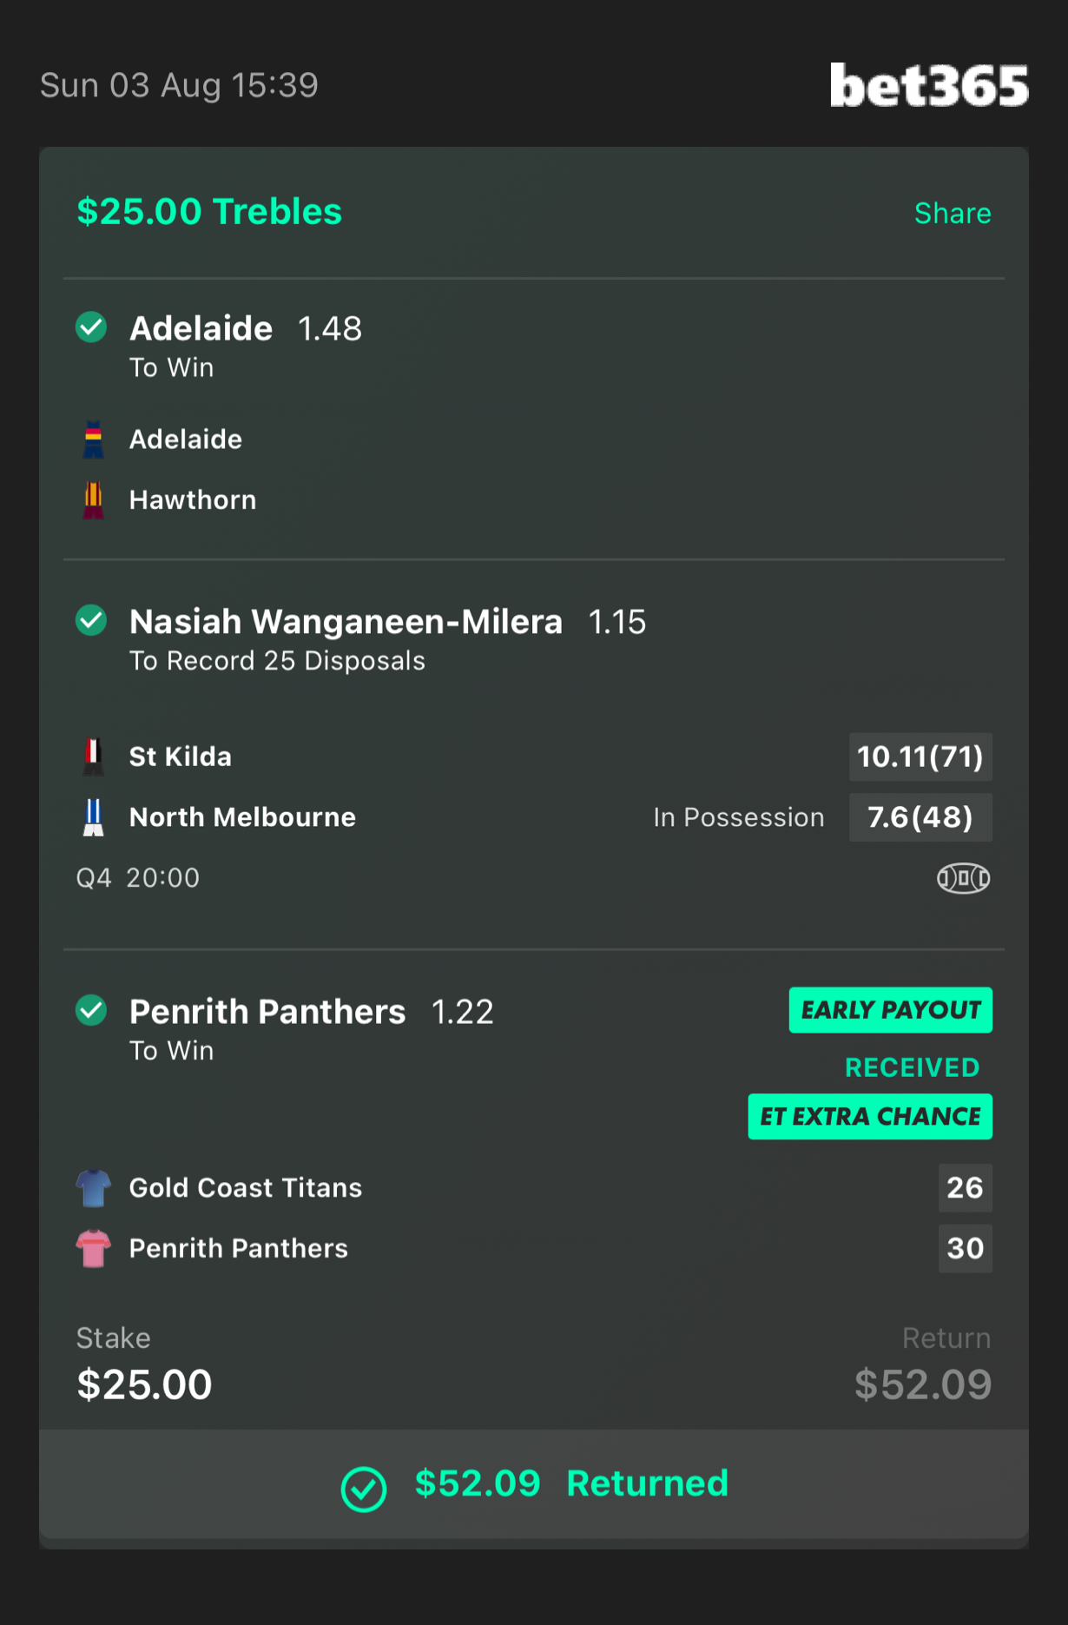Screen dimensions: 1068x1625
Task: Open the AFL match field tracker icon
Action: (963, 878)
